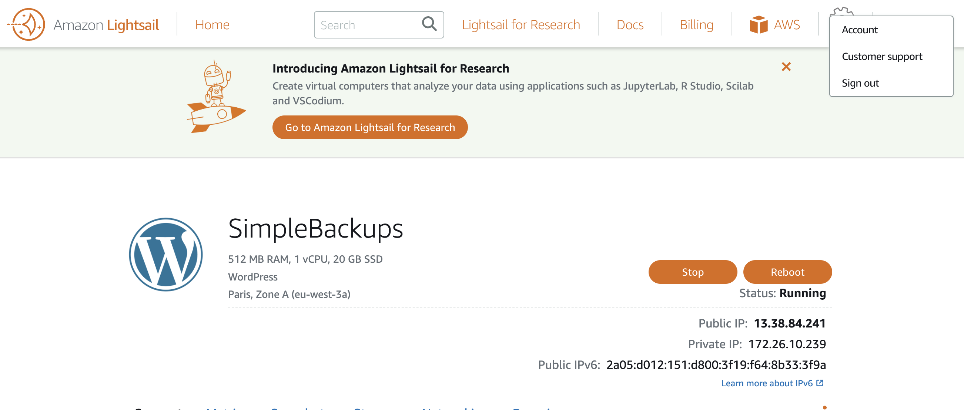Screen dimensions: 964x410
Task: Reboot the SimpleBackups instance
Action: (787, 272)
